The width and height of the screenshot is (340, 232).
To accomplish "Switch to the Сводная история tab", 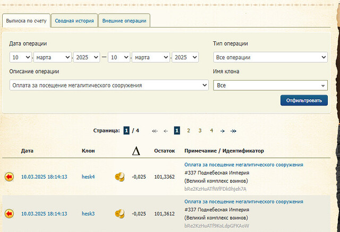I will tap(75, 21).
